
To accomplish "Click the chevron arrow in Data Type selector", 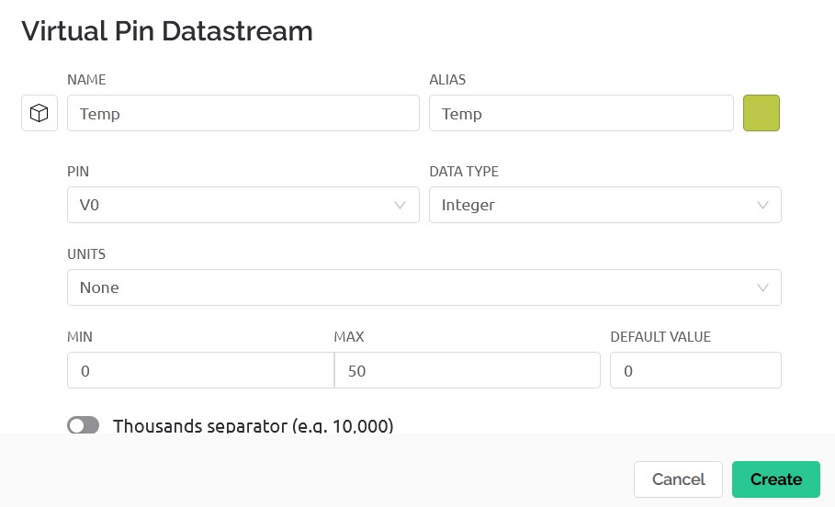I will tap(762, 205).
